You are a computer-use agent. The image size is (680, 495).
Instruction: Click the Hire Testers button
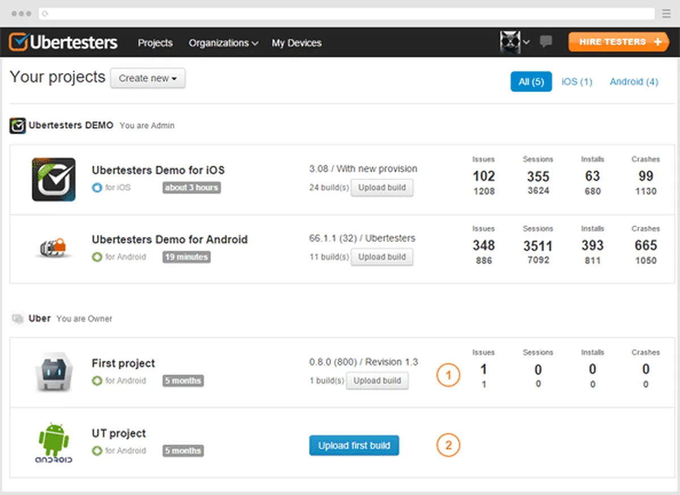pos(619,42)
